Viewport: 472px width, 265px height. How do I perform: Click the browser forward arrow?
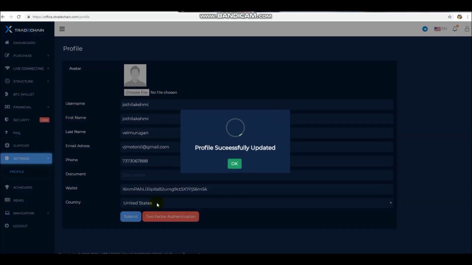[x=11, y=17]
